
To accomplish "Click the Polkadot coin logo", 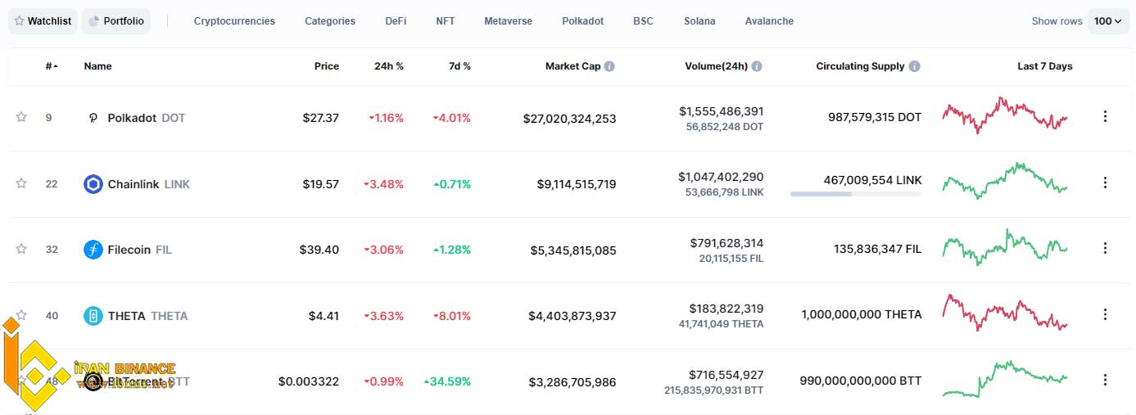I will click(x=93, y=118).
